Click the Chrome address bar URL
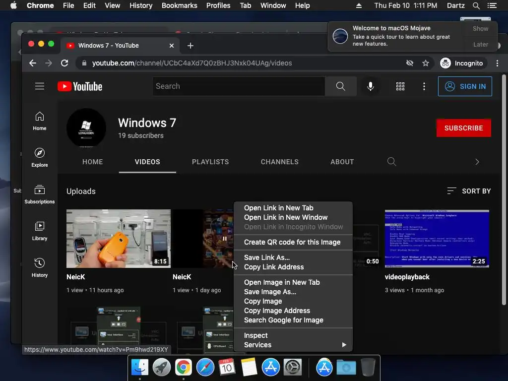This screenshot has width=508, height=381. 192,63
